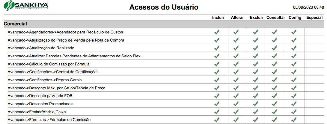Click the Acessos do Usuário title

tap(164, 7)
